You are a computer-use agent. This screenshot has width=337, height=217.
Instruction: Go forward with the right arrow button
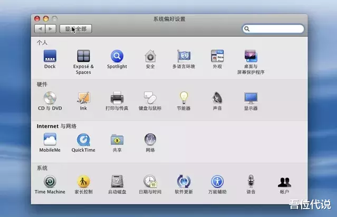(x=51, y=29)
